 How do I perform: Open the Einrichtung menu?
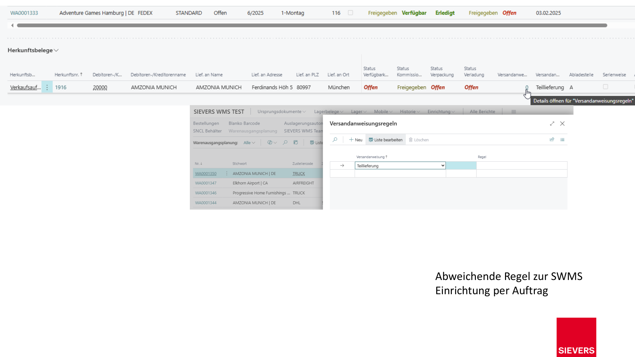point(441,112)
